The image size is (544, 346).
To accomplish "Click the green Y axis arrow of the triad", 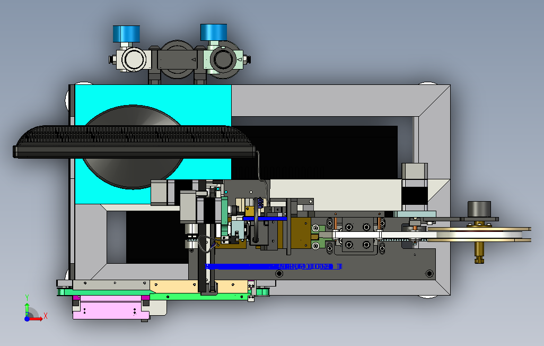I will coord(27,308).
